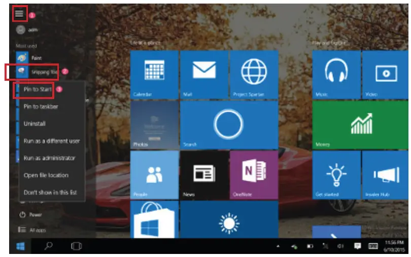Open the hamburger menu icon
This screenshot has height=257, width=411.
[19, 13]
